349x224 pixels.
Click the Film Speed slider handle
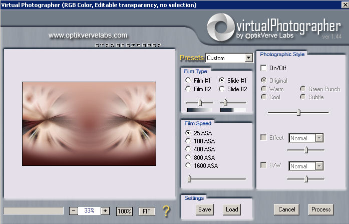189,179
